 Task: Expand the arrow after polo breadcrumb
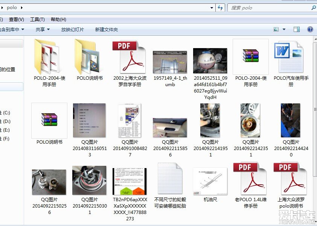tap(21, 8)
